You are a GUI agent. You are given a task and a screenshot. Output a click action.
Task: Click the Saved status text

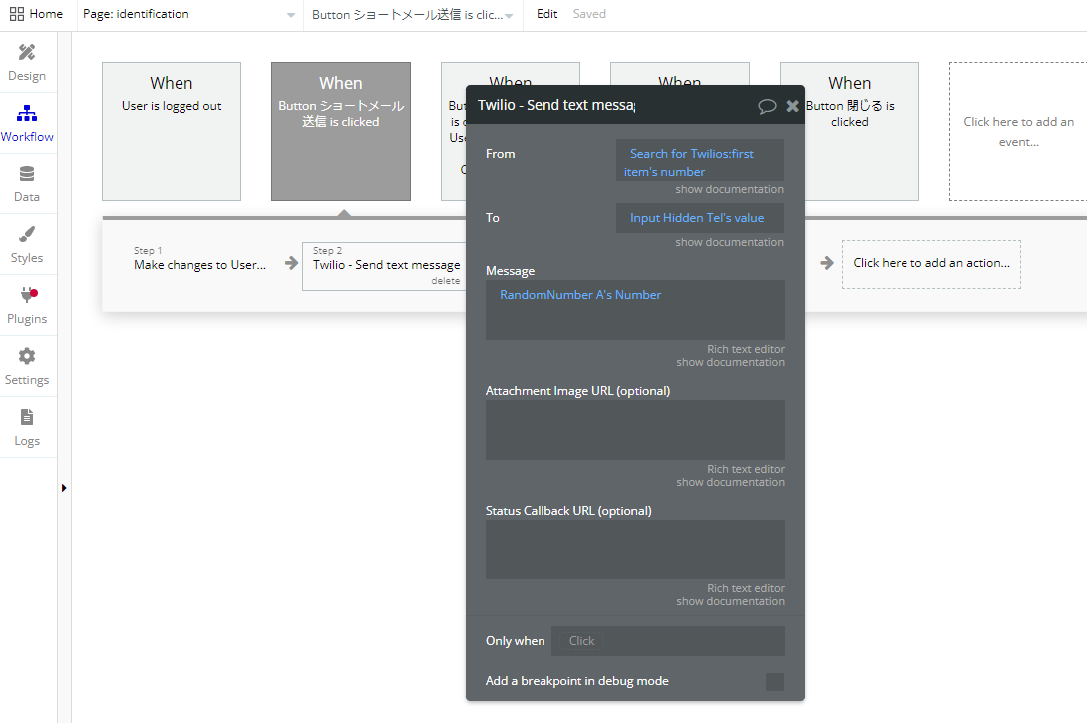589,14
